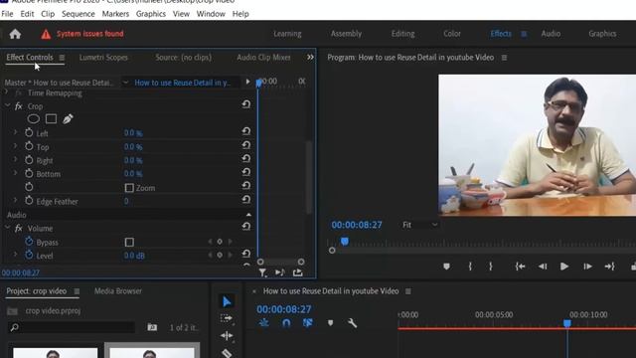Step back one frame
This screenshot has width=636, height=358.
point(543,267)
